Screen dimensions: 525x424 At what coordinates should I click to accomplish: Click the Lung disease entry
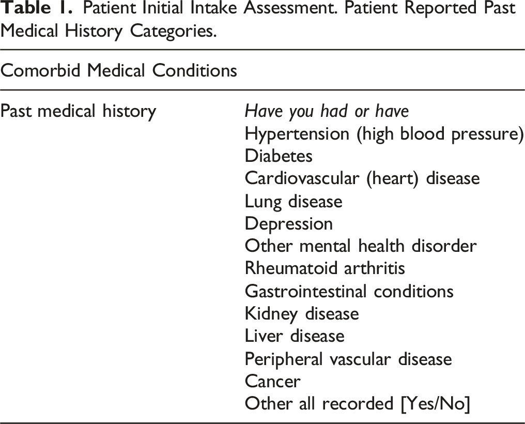tap(294, 202)
